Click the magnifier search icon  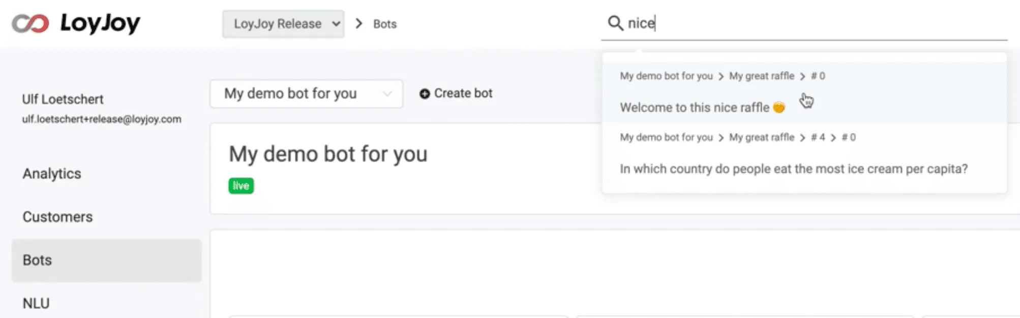[x=616, y=23]
